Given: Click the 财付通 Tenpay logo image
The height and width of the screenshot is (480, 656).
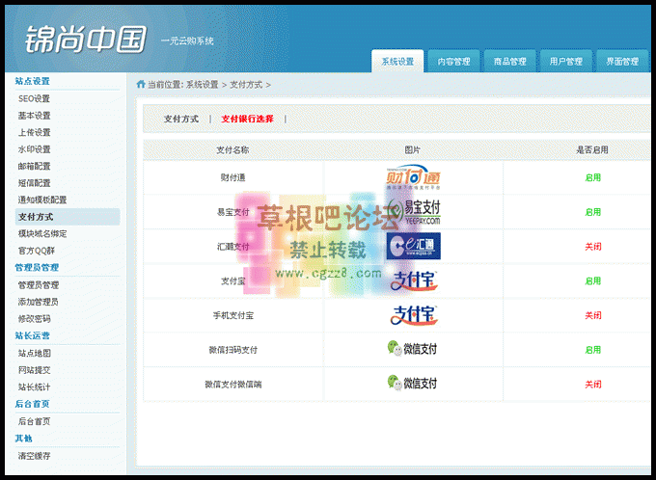Looking at the screenshot, I should [x=413, y=177].
